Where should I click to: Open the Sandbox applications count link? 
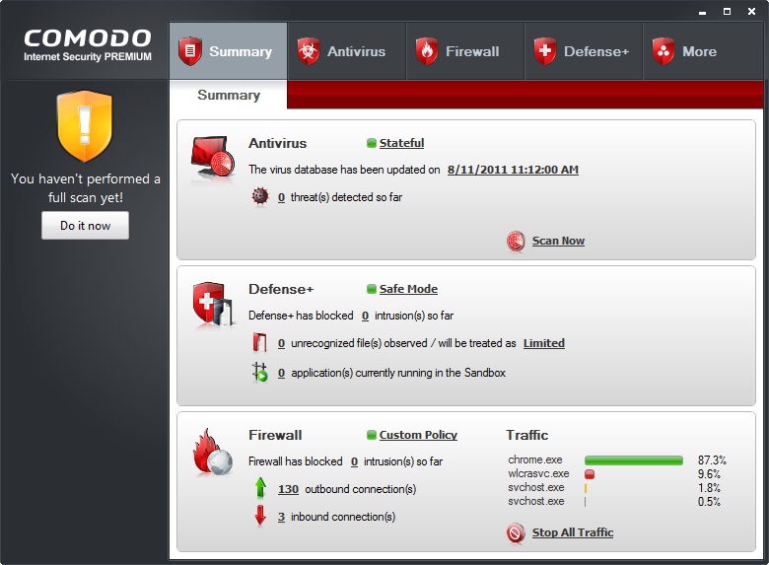pos(281,373)
